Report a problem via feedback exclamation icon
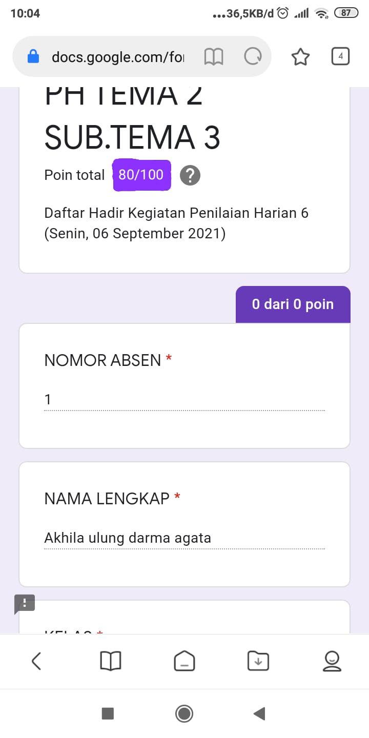 (x=25, y=604)
